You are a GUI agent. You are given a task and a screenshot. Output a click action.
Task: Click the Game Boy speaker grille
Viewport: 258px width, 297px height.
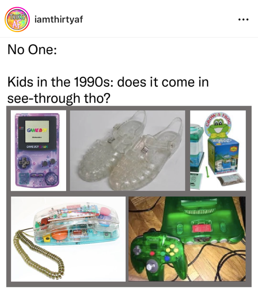pos(51,178)
